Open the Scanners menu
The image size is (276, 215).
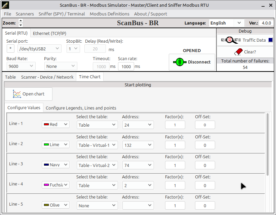[25, 14]
